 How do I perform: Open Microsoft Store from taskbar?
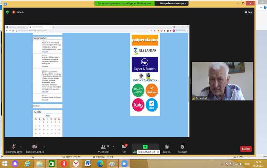click(52, 164)
